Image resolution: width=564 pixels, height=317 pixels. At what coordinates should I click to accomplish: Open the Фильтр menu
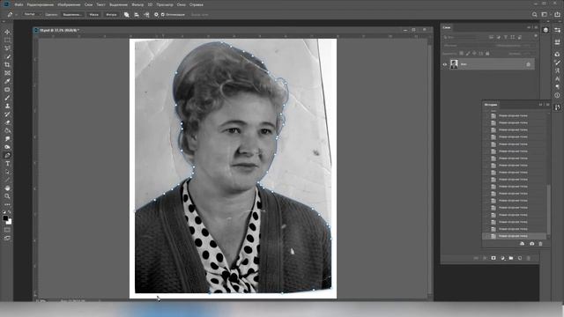(x=137, y=4)
